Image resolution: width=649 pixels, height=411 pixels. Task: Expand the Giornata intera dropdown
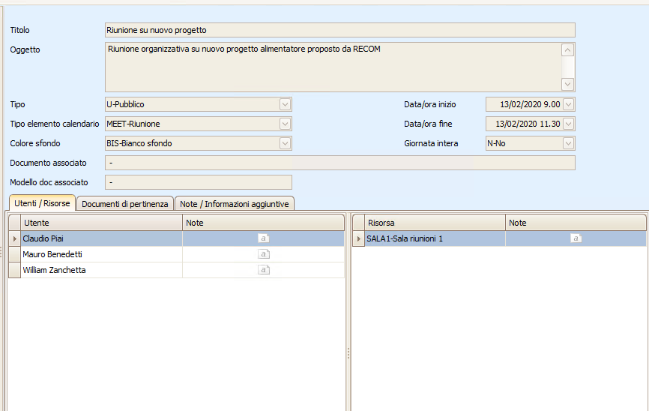(568, 143)
